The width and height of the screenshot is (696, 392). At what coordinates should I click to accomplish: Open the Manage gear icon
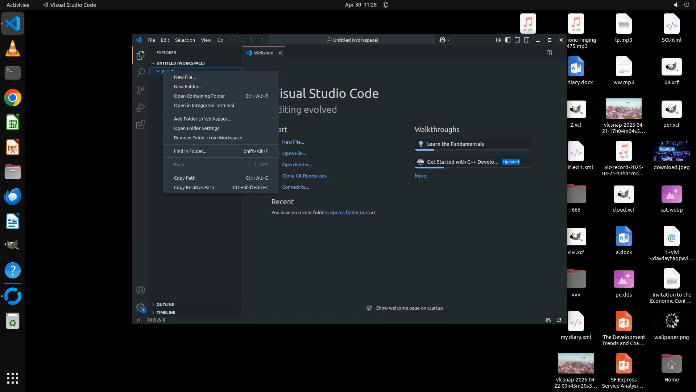(141, 308)
